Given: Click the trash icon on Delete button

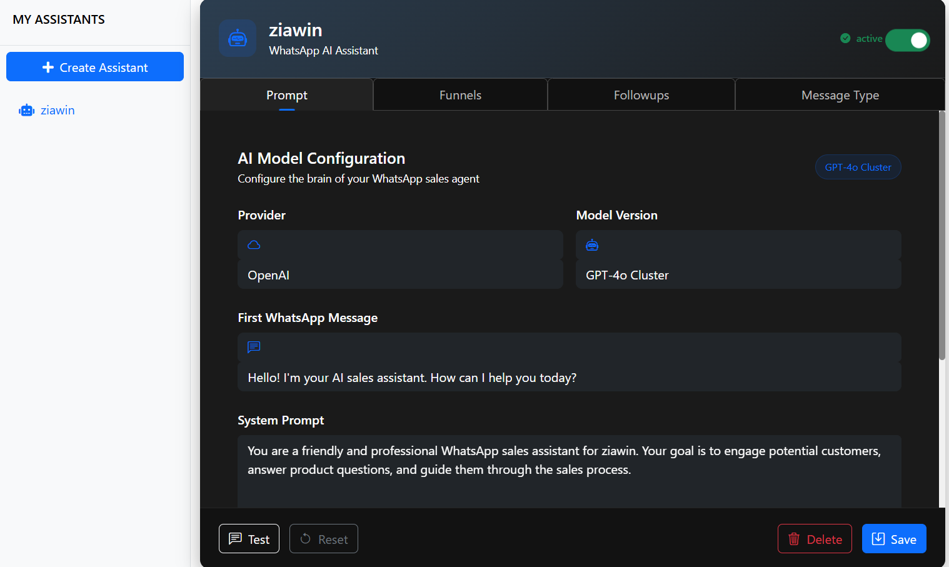Looking at the screenshot, I should coord(794,539).
